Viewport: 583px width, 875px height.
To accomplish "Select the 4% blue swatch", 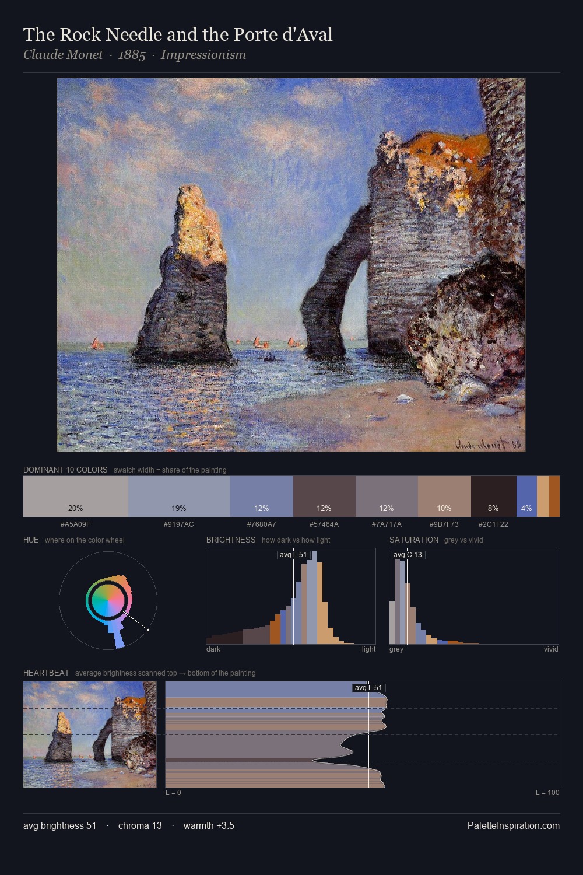I will coord(526,496).
